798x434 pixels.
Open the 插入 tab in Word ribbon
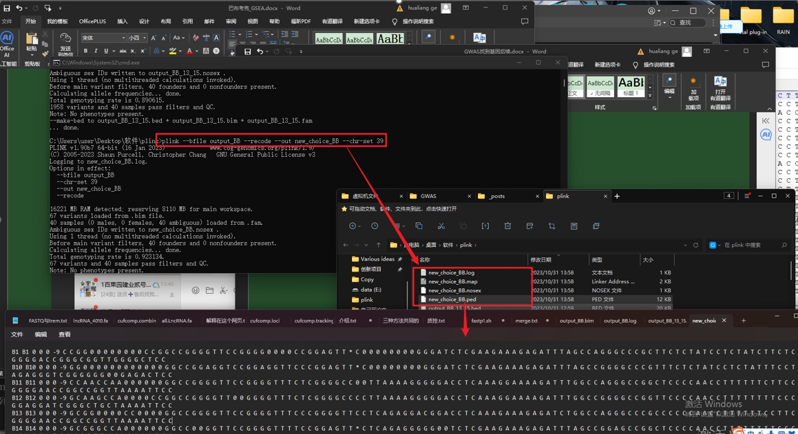pyautogui.click(x=122, y=21)
